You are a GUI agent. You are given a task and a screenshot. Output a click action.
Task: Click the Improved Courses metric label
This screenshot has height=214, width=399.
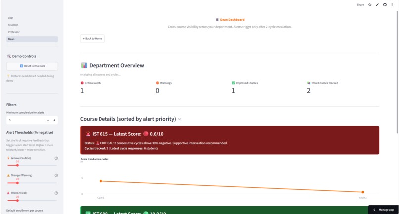pyautogui.click(x=245, y=83)
